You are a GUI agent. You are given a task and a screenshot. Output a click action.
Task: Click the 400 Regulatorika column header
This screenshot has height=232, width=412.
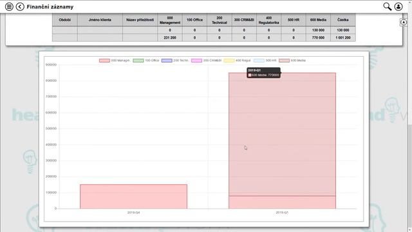coord(269,20)
